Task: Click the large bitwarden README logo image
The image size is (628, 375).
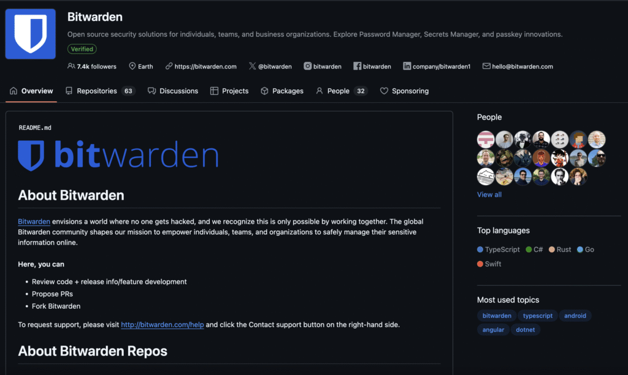Action: coord(118,155)
